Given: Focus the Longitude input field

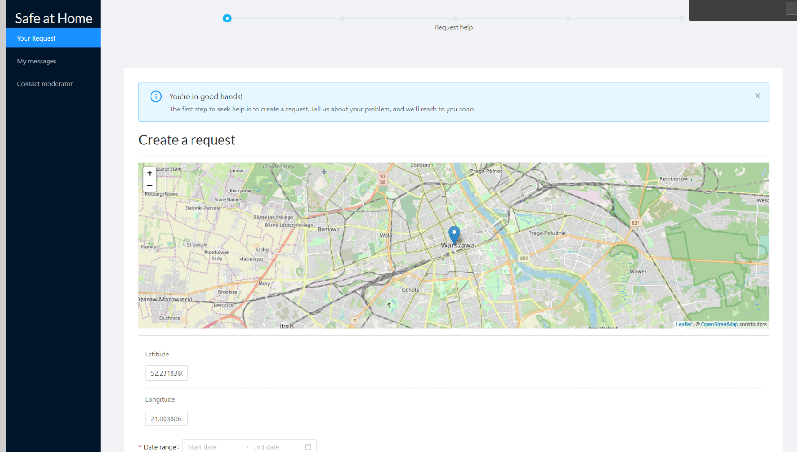Looking at the screenshot, I should coord(166,418).
